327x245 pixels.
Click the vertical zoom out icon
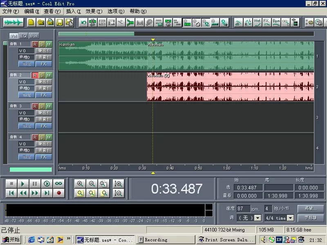coord(119,193)
